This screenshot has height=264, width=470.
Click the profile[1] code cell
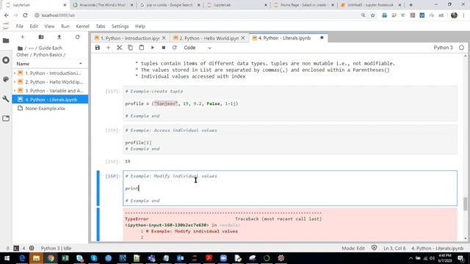(290, 139)
